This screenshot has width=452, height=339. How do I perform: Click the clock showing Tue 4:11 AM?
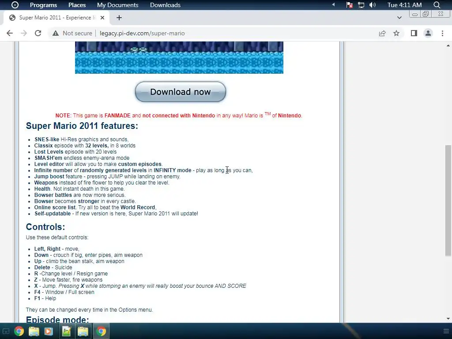pyautogui.click(x=404, y=5)
